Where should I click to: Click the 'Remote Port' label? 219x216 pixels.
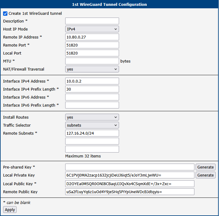tap(14, 45)
